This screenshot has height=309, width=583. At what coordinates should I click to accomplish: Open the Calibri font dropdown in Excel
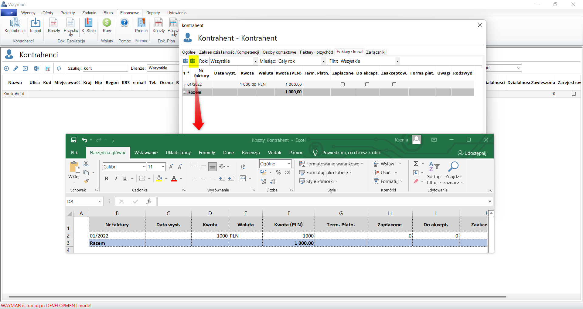pos(144,167)
